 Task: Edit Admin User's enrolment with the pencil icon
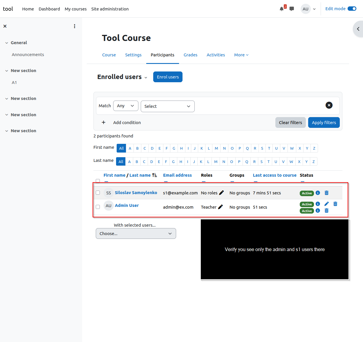click(326, 204)
